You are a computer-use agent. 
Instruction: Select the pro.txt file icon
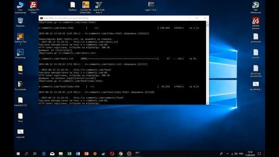(x=256, y=54)
